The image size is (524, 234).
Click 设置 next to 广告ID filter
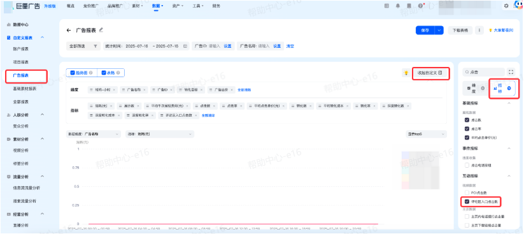click(227, 46)
